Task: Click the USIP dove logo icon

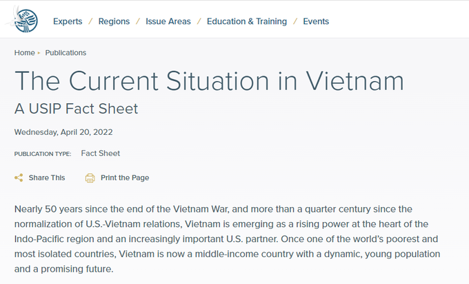Action: [23, 20]
